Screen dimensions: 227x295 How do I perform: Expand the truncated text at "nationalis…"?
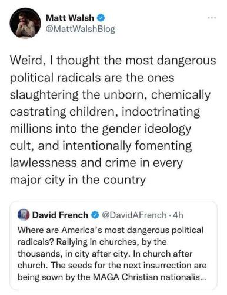183,277
